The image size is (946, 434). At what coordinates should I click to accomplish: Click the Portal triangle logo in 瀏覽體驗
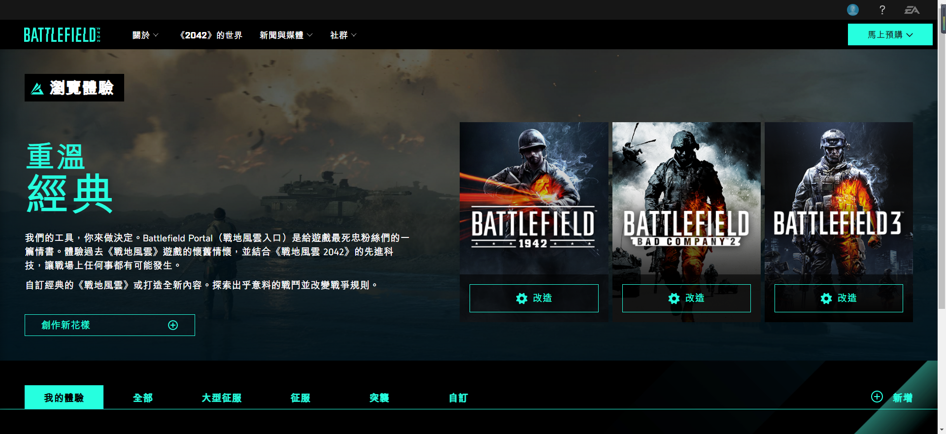tap(37, 88)
